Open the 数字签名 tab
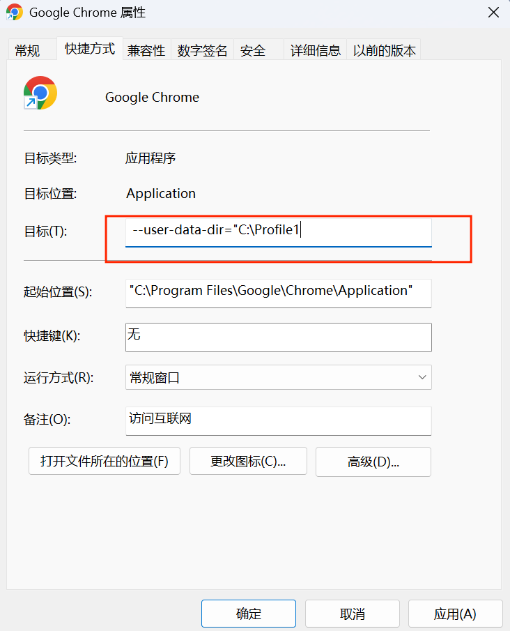Viewport: 510px width, 631px height. pyautogui.click(x=202, y=51)
